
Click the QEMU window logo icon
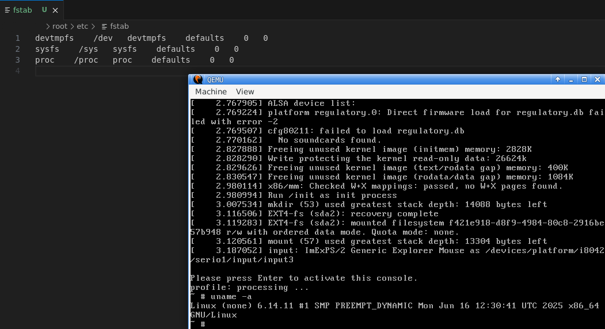pyautogui.click(x=198, y=79)
